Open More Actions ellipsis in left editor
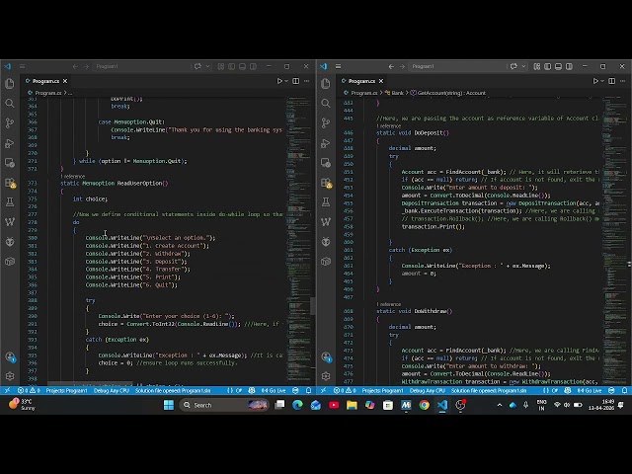The image size is (632, 474). 307,81
